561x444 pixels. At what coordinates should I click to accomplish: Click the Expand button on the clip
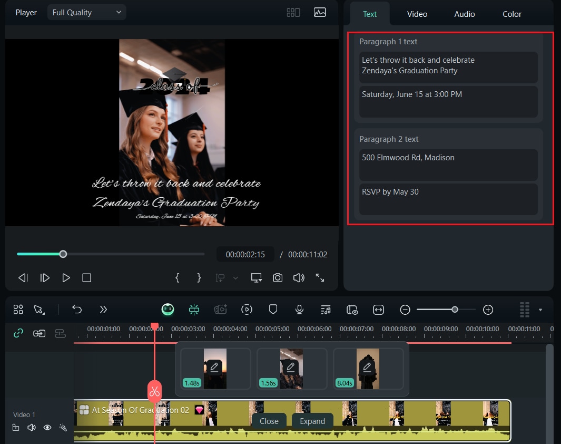tap(312, 421)
